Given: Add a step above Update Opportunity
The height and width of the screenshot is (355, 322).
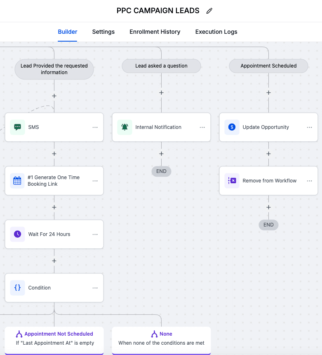Looking at the screenshot, I should pyautogui.click(x=268, y=93).
